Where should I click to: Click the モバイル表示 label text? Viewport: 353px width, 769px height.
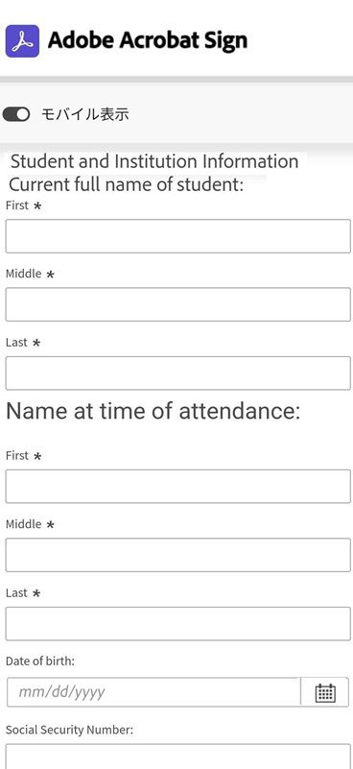(84, 114)
